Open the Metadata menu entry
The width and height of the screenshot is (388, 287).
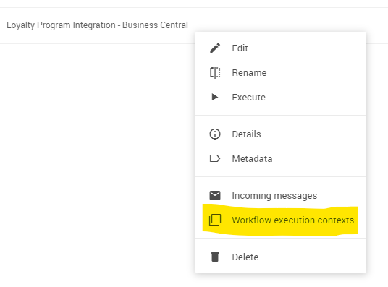pyautogui.click(x=281, y=158)
